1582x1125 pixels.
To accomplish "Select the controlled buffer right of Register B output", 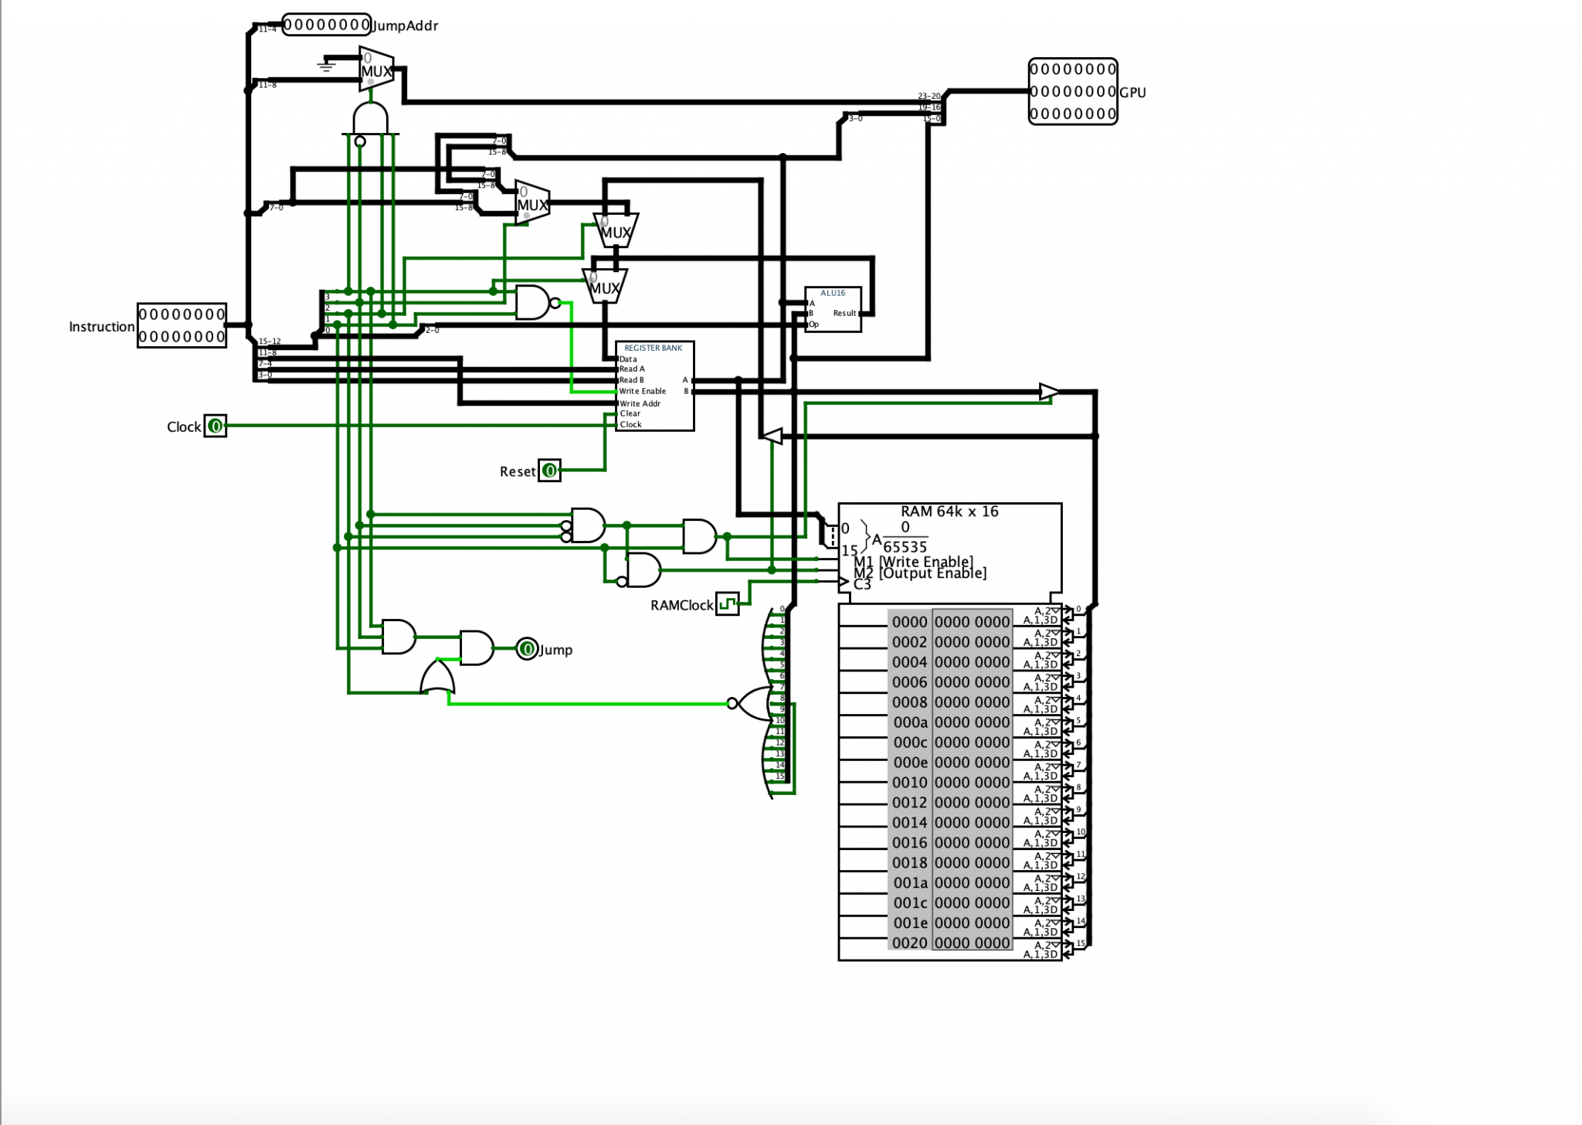I will pos(1048,392).
